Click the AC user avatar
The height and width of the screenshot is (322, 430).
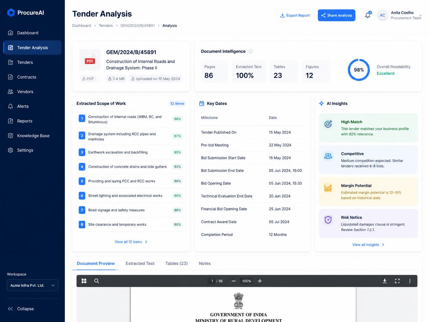tap(383, 15)
